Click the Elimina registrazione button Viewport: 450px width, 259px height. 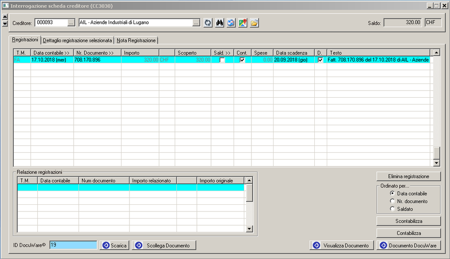click(408, 176)
